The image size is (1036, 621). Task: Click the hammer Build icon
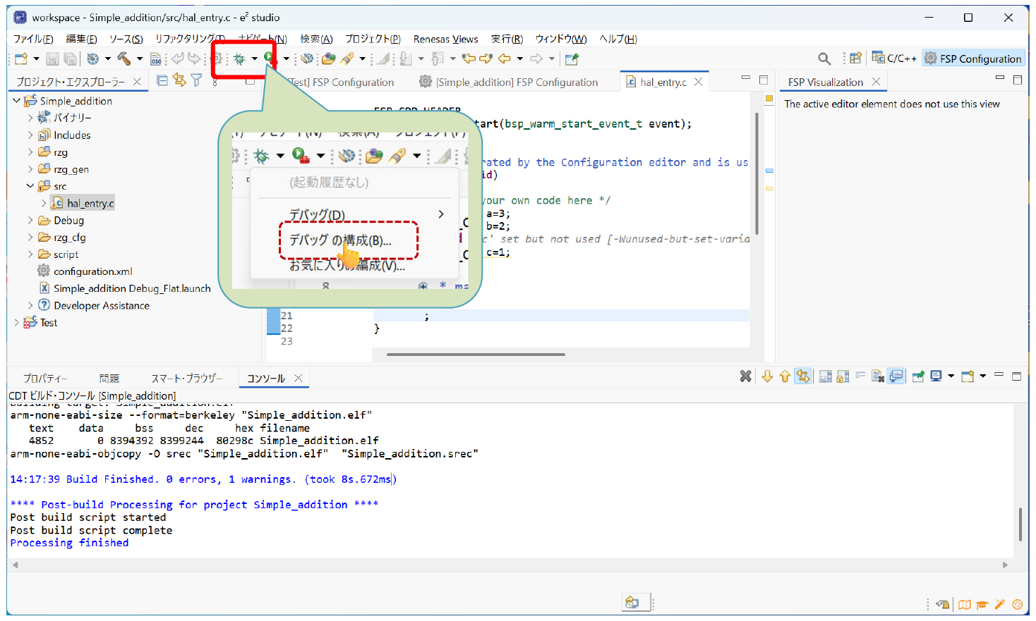[x=124, y=59]
